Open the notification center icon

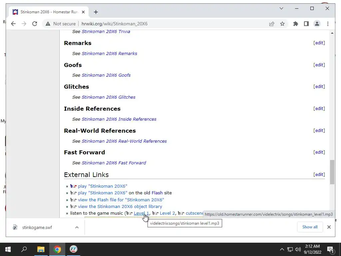[330, 249]
